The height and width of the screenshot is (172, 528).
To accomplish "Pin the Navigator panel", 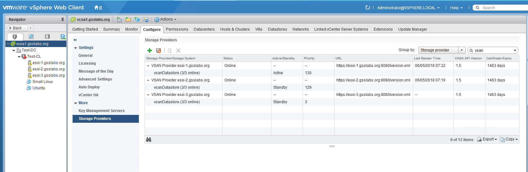I will (62, 20).
